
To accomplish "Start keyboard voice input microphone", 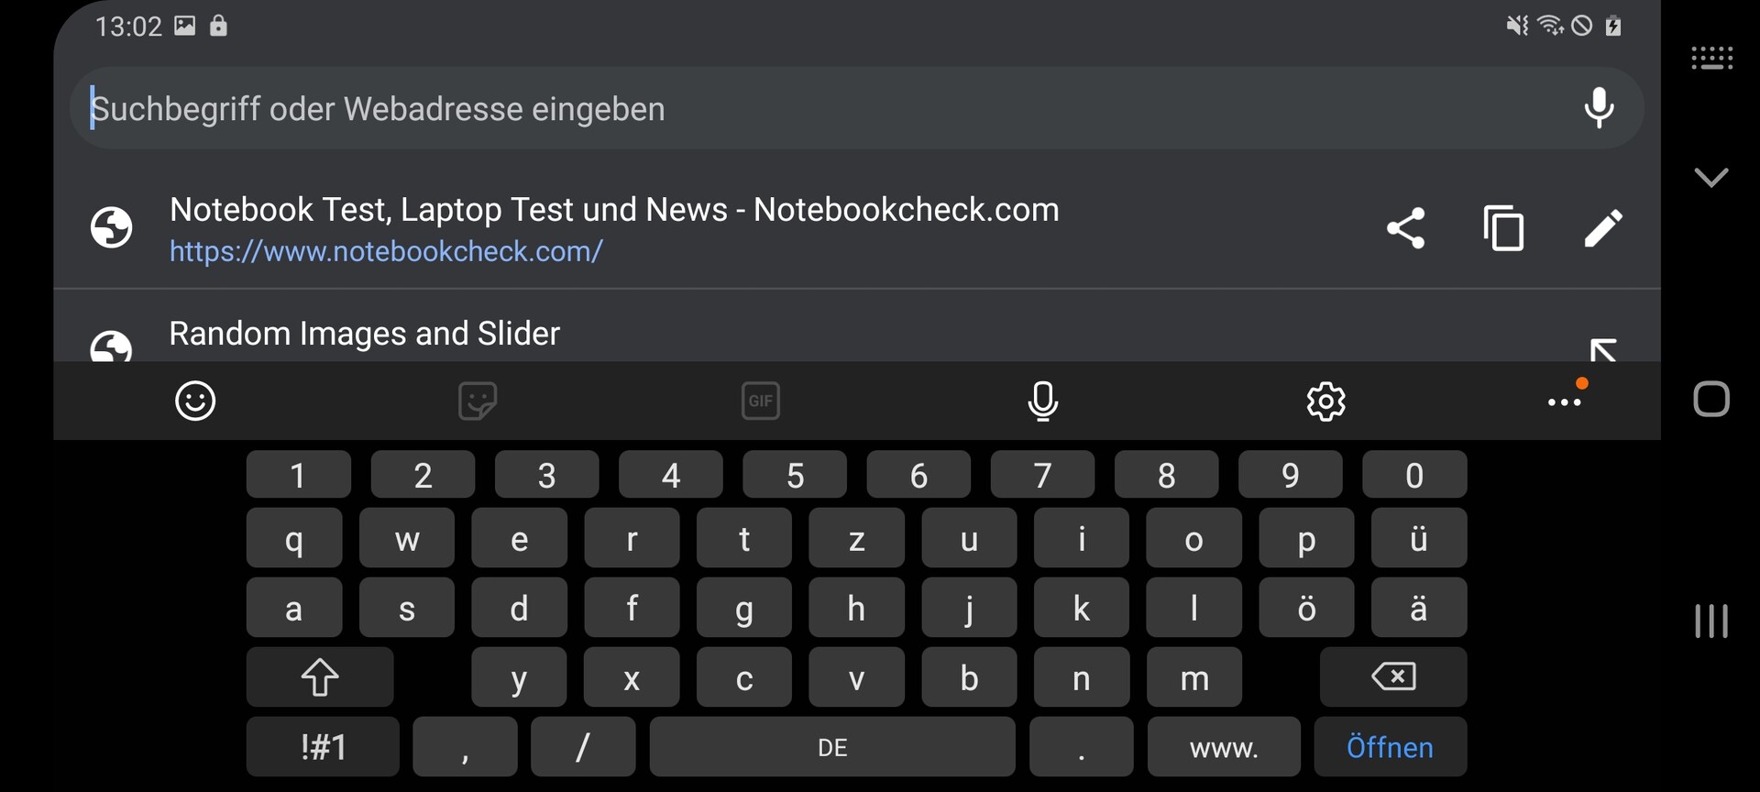I will click(x=1043, y=401).
